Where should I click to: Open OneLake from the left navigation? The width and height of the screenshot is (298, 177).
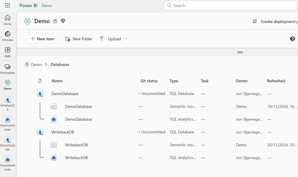(x=8, y=36)
